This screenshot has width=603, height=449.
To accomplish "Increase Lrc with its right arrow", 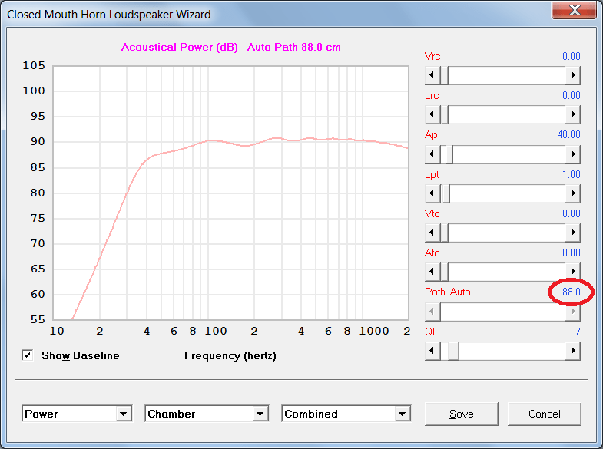I will pyautogui.click(x=572, y=114).
